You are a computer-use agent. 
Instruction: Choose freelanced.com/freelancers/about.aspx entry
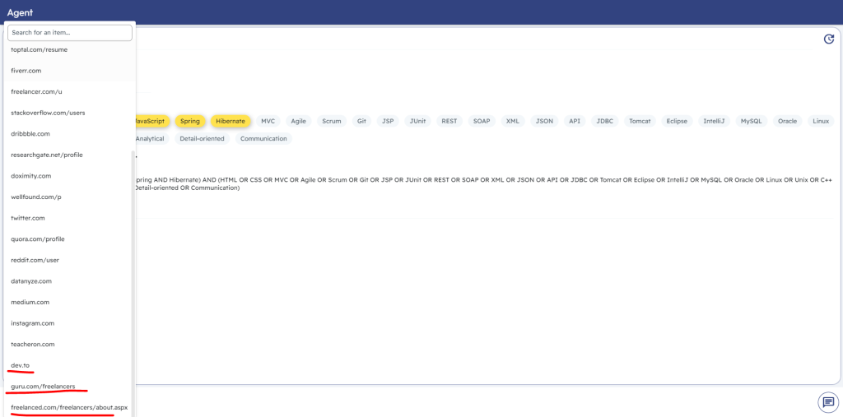coord(70,407)
